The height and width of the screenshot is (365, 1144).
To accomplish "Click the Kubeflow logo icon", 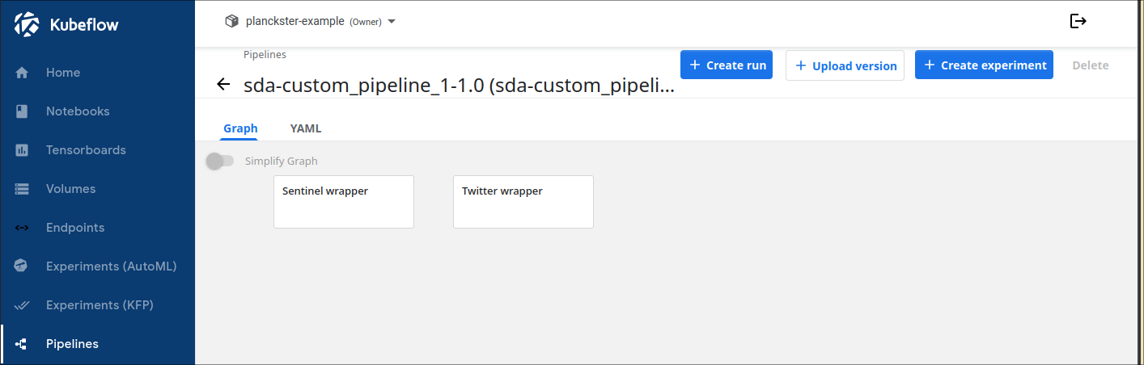I will point(27,24).
